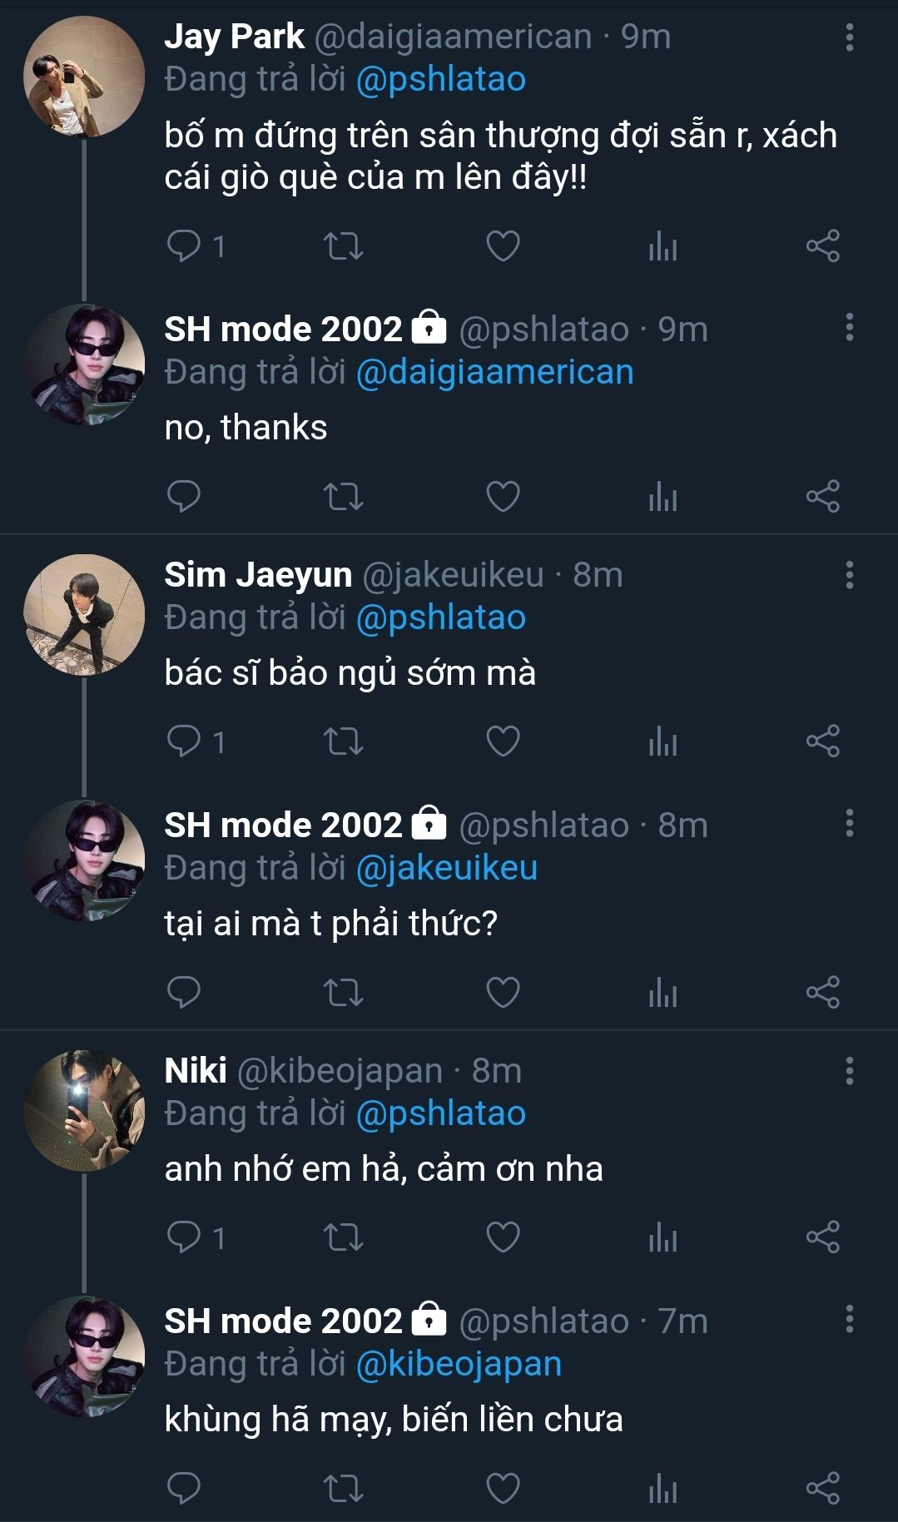Tap Sim Jaeyun's display name
This screenshot has height=1522, width=898.
258,575
